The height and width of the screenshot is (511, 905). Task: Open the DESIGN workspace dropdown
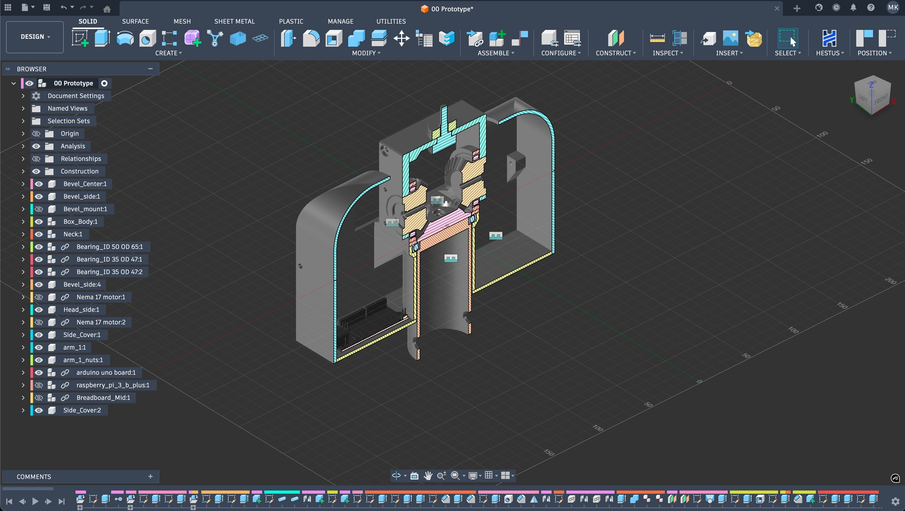pos(35,37)
